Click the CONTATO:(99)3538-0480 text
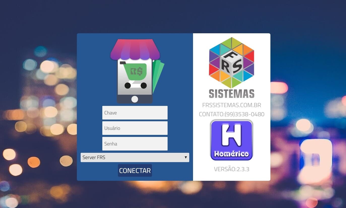Image resolution: width=346 pixels, height=208 pixels. pyautogui.click(x=232, y=114)
